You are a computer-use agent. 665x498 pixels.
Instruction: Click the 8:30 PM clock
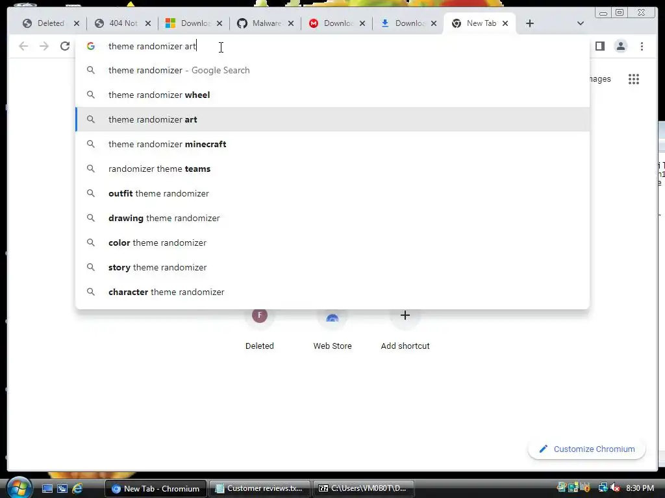point(640,488)
